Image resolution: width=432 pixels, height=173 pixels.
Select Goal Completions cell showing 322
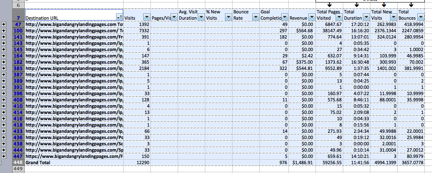tap(274, 69)
